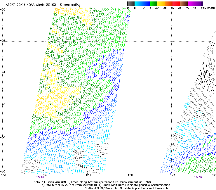Viewport: 216px width, 190px height.
Task: Click the magenta 40-45 knots legend segment
Action: click(191, 4)
